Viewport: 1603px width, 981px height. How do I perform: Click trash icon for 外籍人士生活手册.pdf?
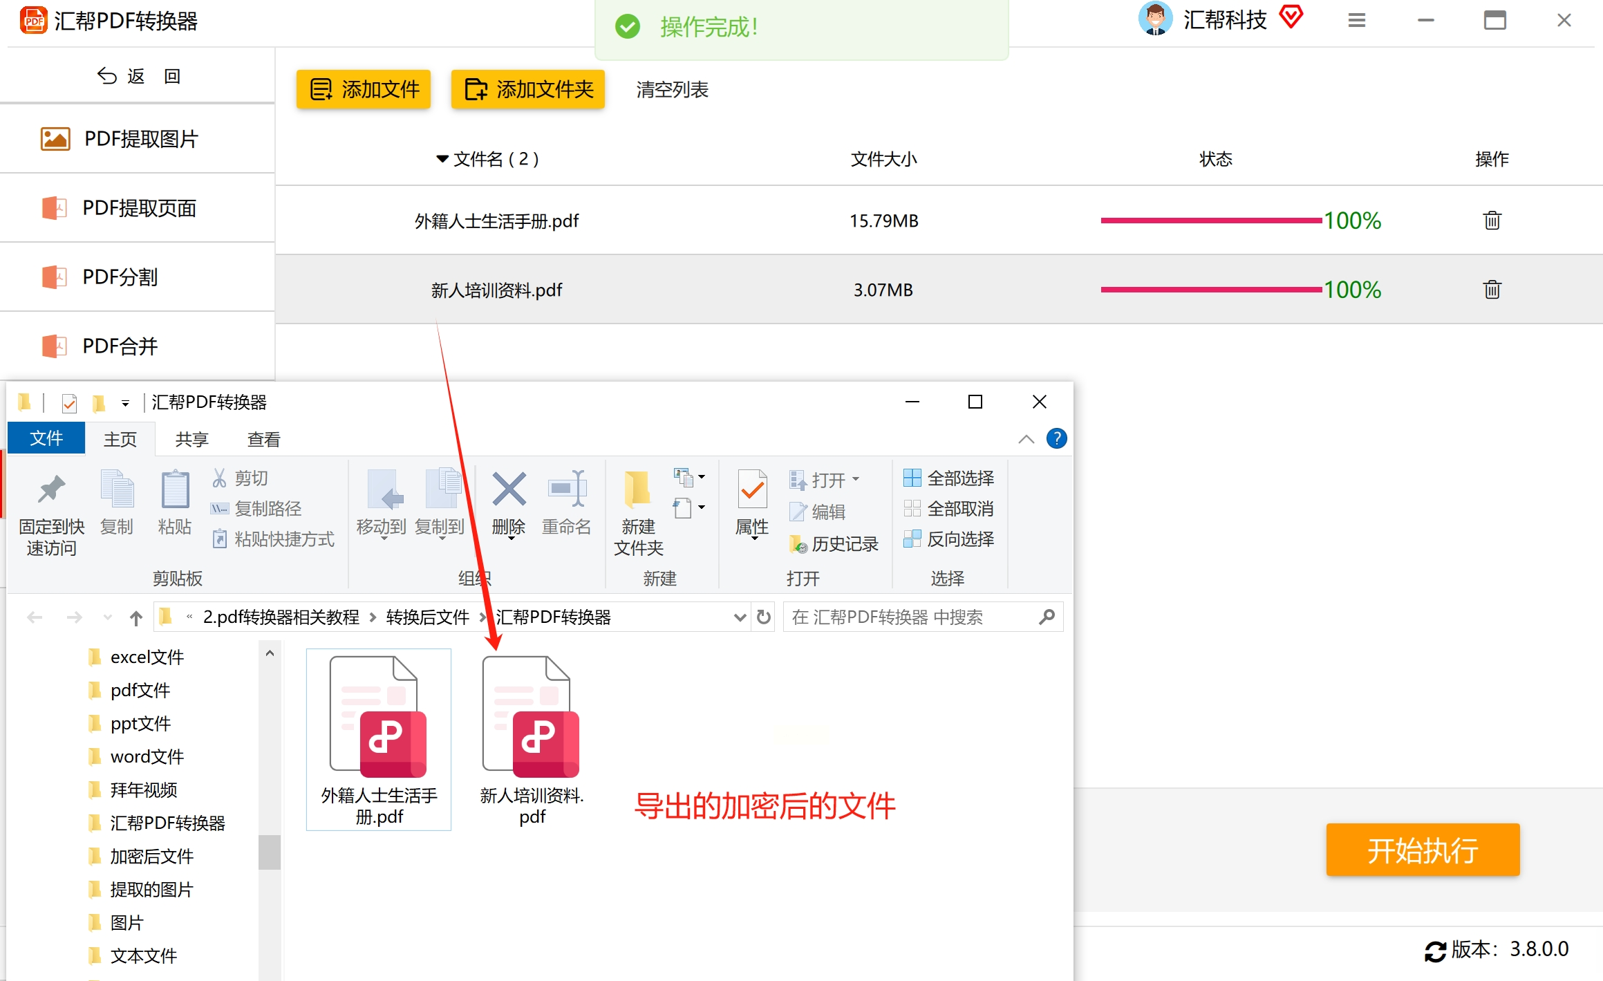(x=1492, y=221)
